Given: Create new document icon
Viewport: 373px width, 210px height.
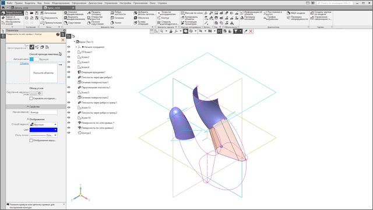Looking at the screenshot, I should click(27, 13).
